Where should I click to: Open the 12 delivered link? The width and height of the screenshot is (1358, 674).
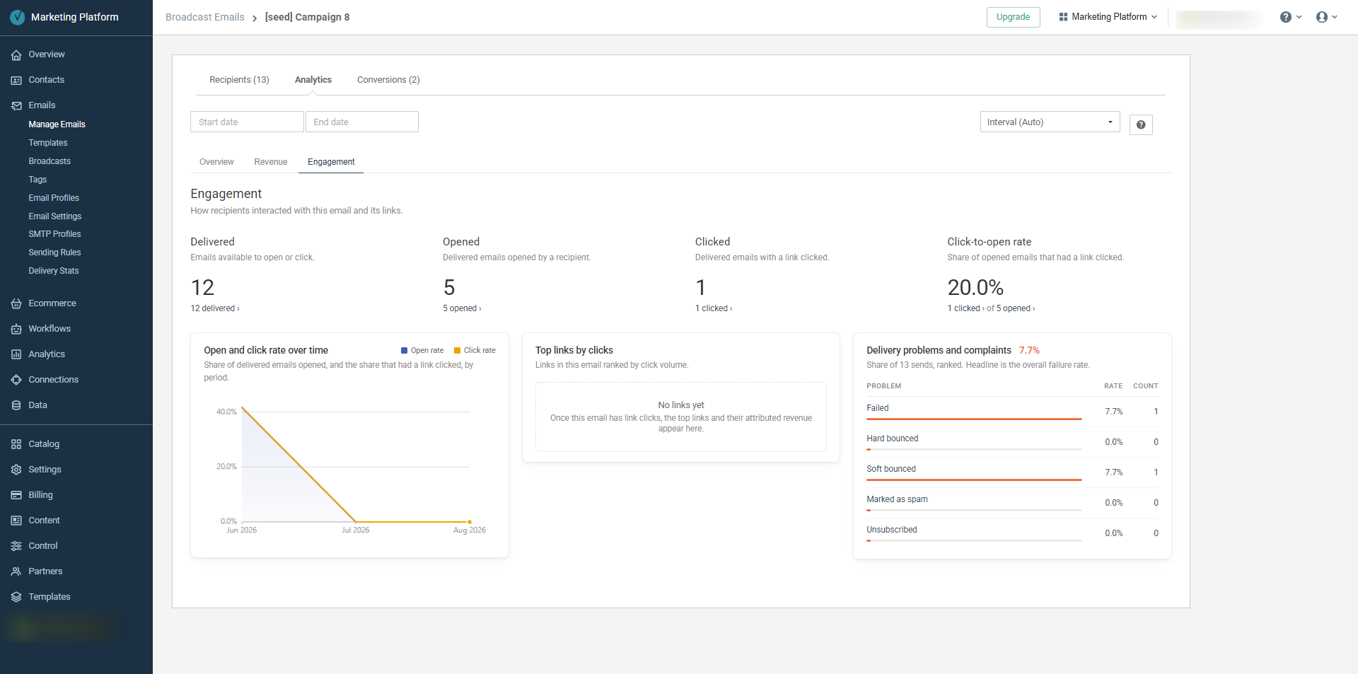[215, 308]
